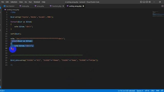
Task: Change encoding via UTF-8 status item
Action: click(147, 91)
